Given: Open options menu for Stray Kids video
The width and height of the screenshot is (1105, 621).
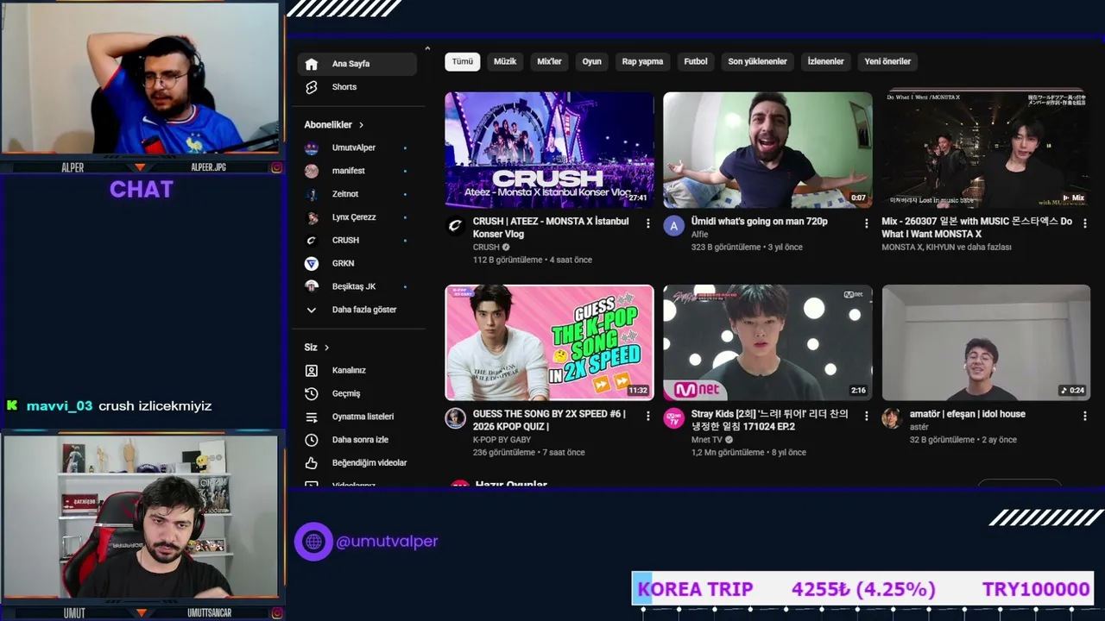Looking at the screenshot, I should click(x=866, y=416).
